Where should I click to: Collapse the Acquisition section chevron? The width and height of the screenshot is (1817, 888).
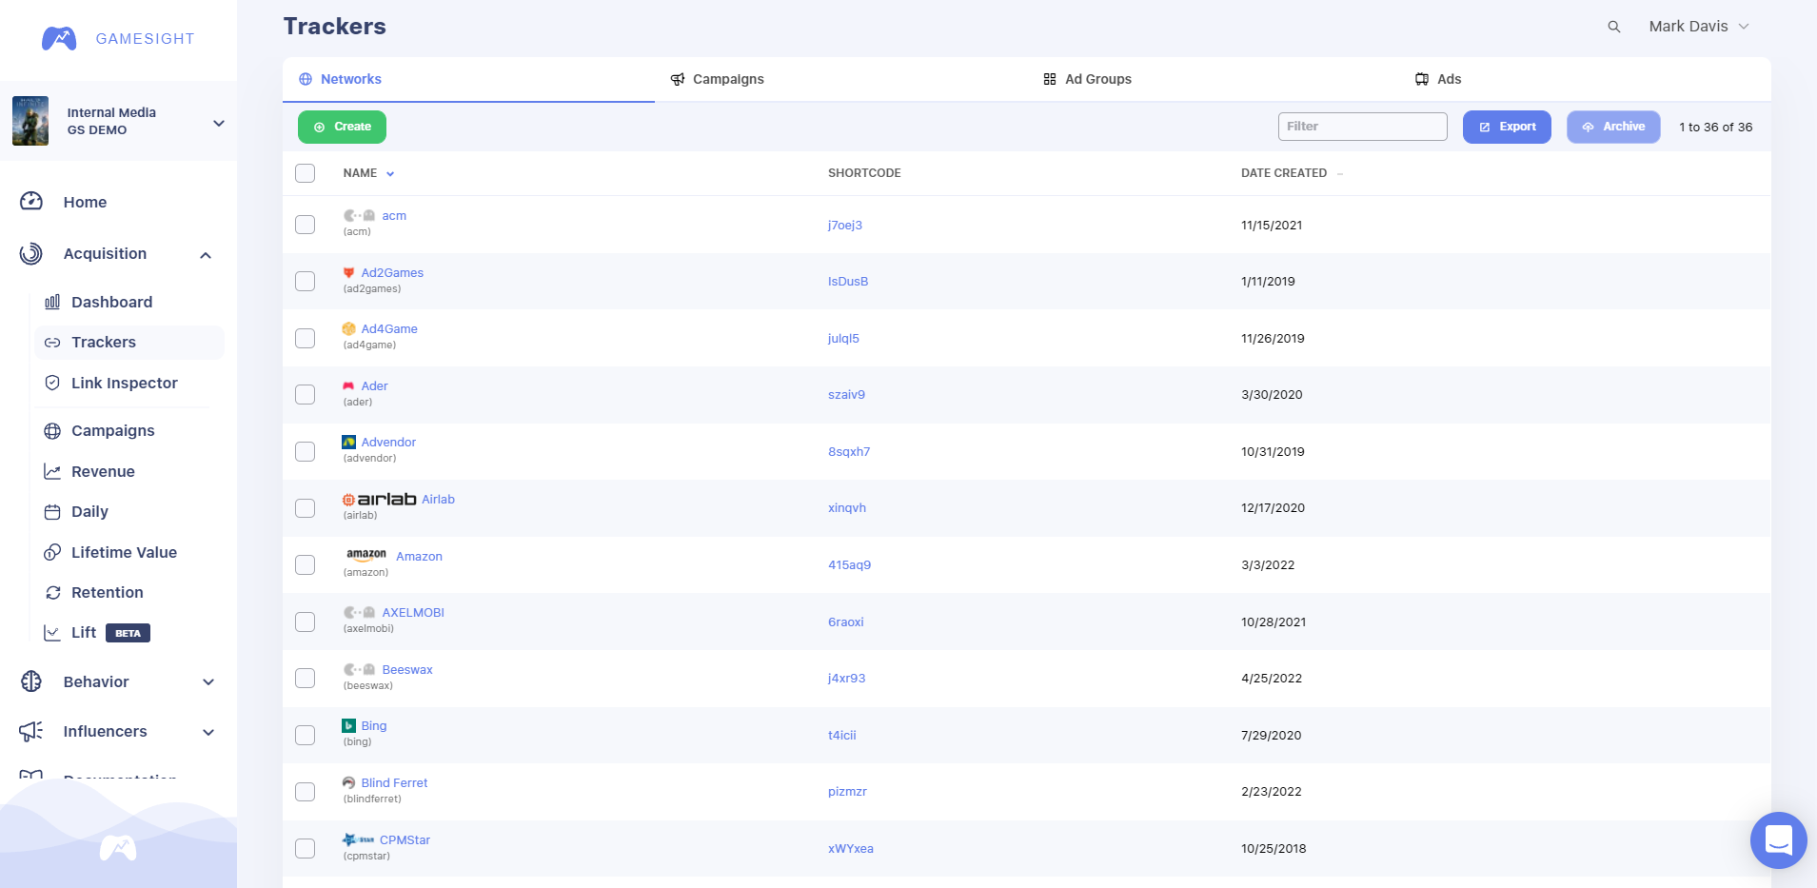pos(206,255)
